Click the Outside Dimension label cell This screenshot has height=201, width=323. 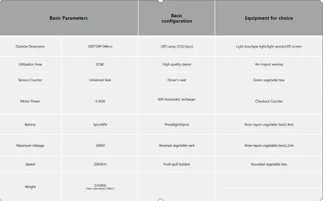click(x=31, y=47)
